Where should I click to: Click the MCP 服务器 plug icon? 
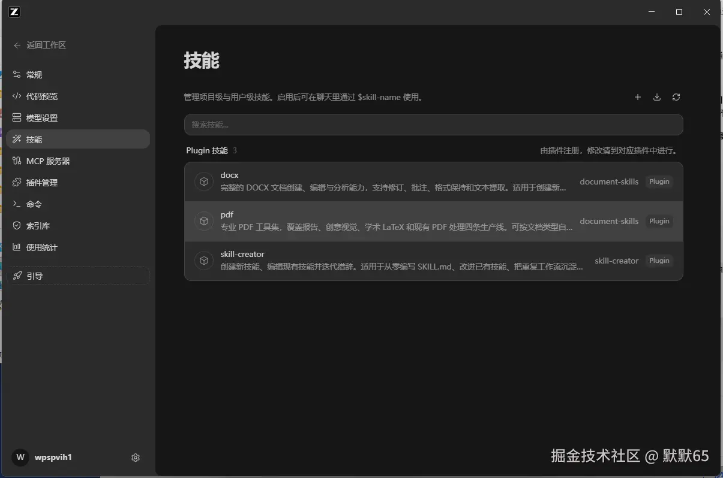[x=17, y=161]
